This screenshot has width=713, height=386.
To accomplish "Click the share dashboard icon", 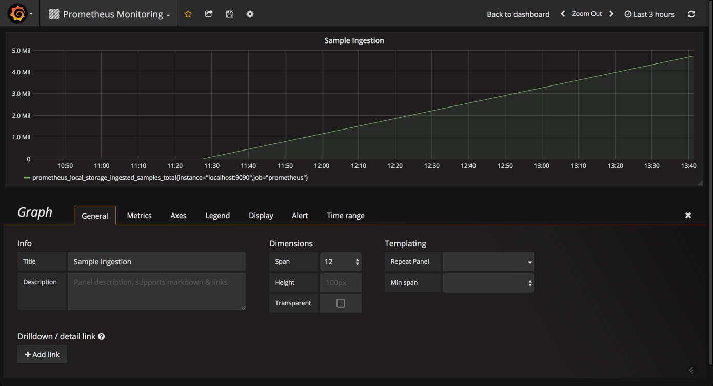I will tap(209, 14).
